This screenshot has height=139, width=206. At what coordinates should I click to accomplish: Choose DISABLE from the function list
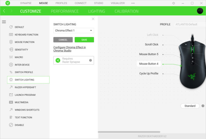[28, 125]
